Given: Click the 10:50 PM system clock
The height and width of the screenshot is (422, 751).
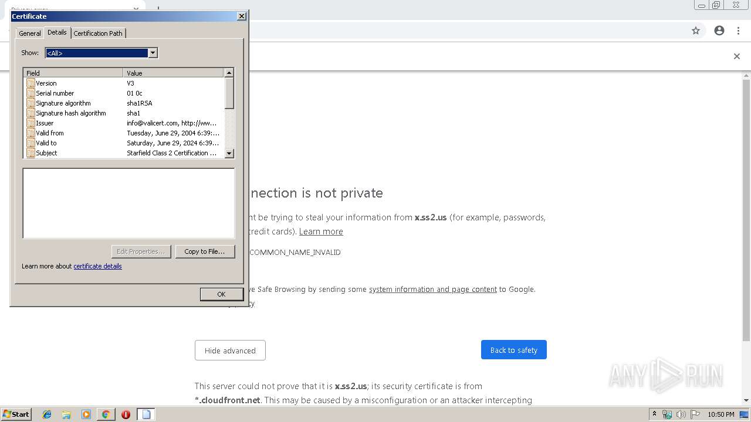Looking at the screenshot, I should (721, 414).
